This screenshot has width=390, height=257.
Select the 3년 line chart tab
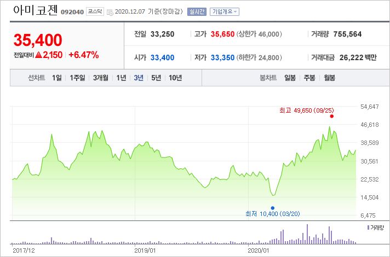[139, 78]
